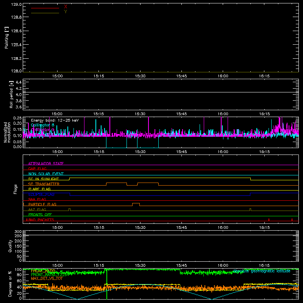Screen dimensions: 303x303
Task: Click the 'Absolute geomagnetic latitude' label
Action: tap(262, 271)
